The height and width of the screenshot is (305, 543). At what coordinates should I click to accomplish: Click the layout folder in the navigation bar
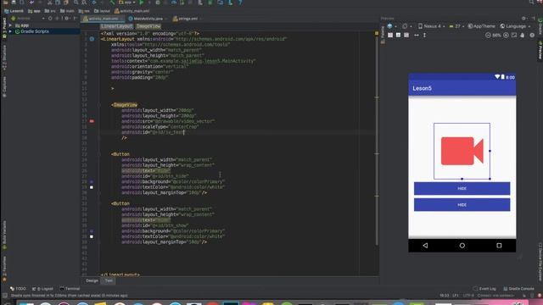[x=102, y=11]
